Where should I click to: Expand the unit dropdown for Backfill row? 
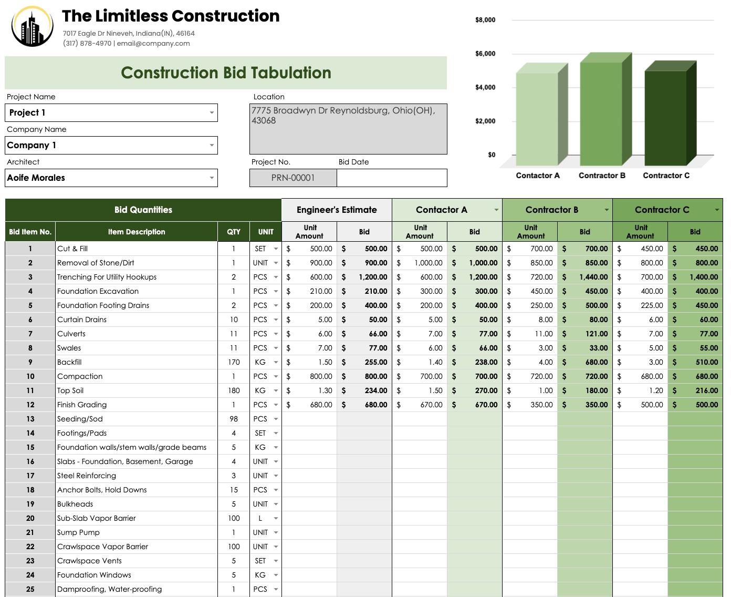[x=276, y=363]
